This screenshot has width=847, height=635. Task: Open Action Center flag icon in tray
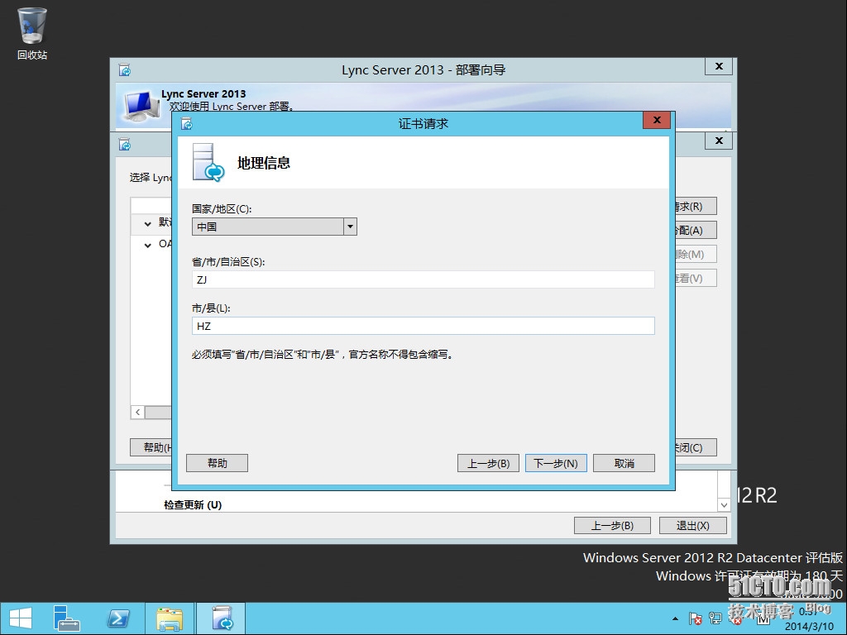point(695,618)
